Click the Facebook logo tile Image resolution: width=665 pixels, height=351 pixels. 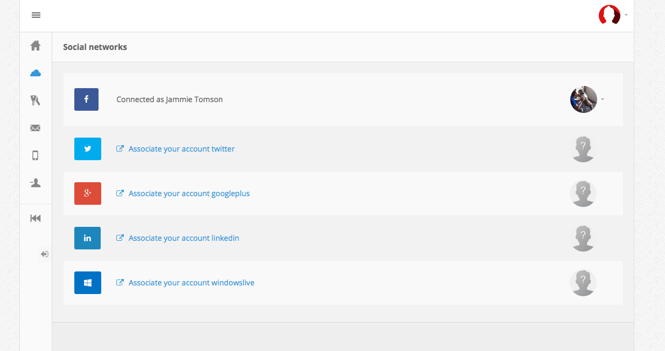(86, 99)
